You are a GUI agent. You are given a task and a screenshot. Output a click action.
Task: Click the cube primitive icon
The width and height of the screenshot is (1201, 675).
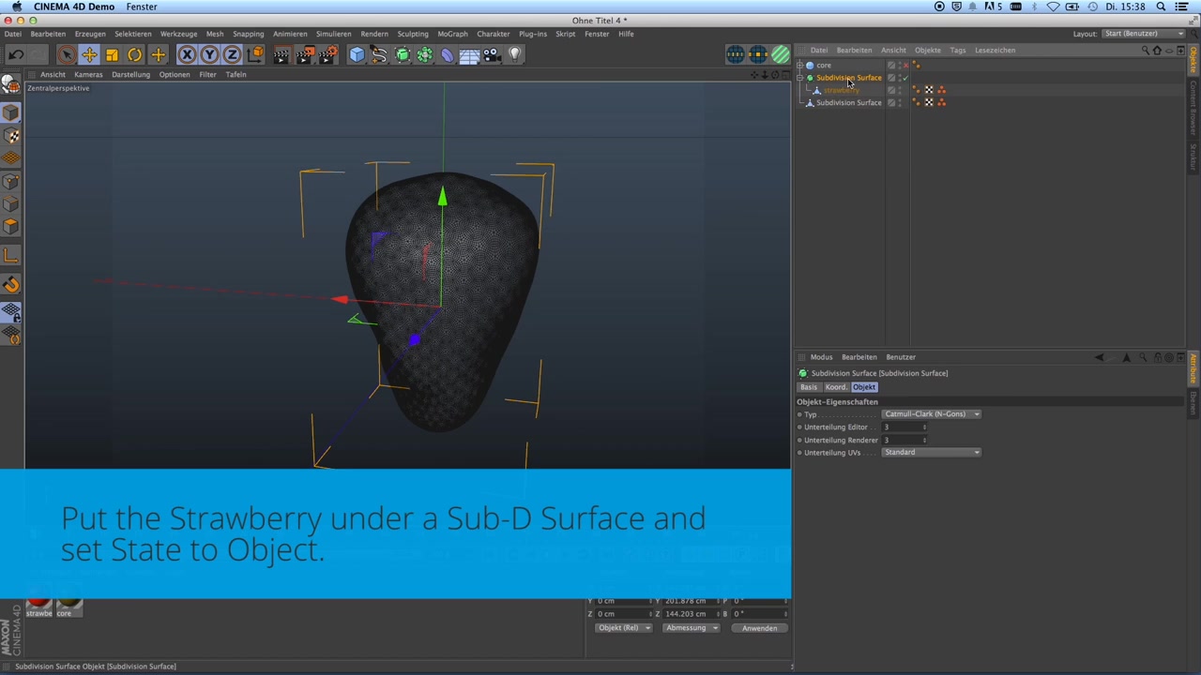(357, 54)
